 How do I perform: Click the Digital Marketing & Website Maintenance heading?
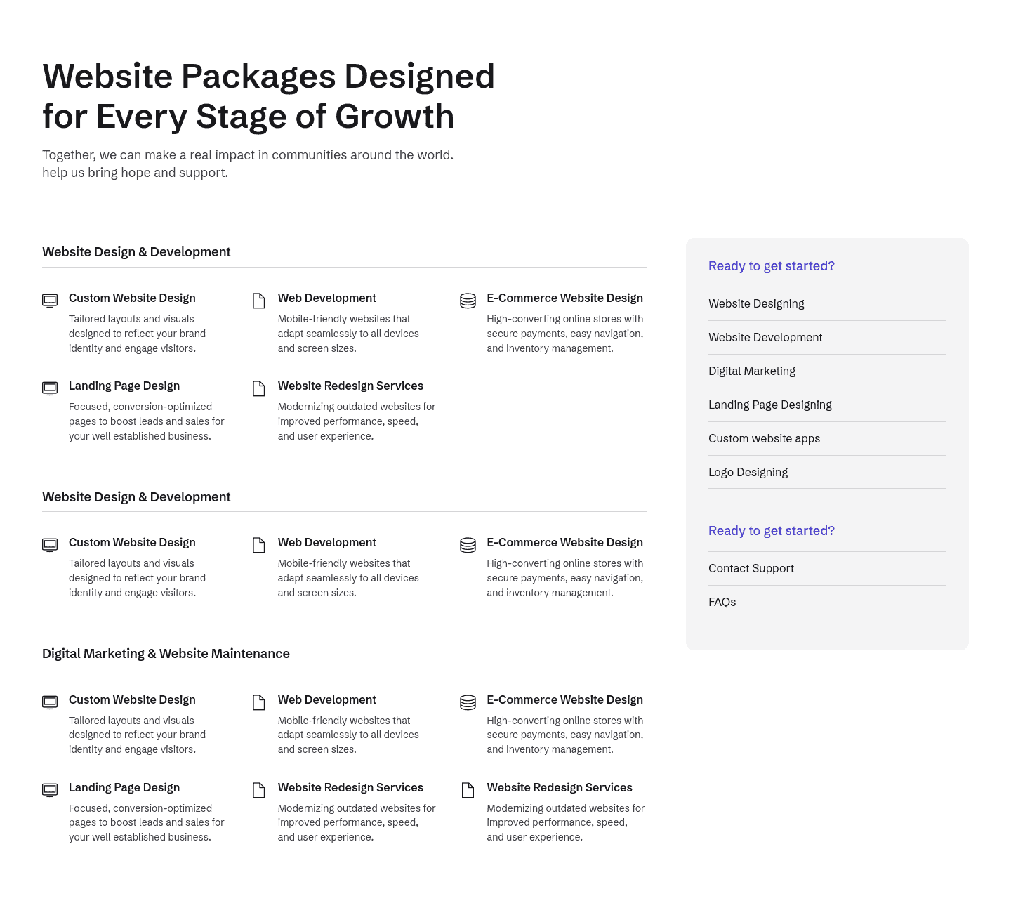[166, 654]
